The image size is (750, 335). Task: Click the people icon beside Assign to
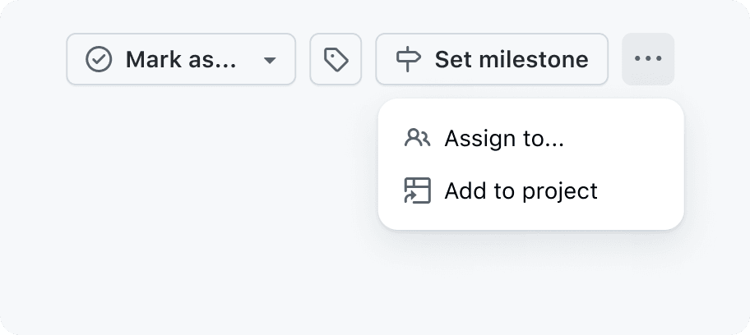[417, 138]
